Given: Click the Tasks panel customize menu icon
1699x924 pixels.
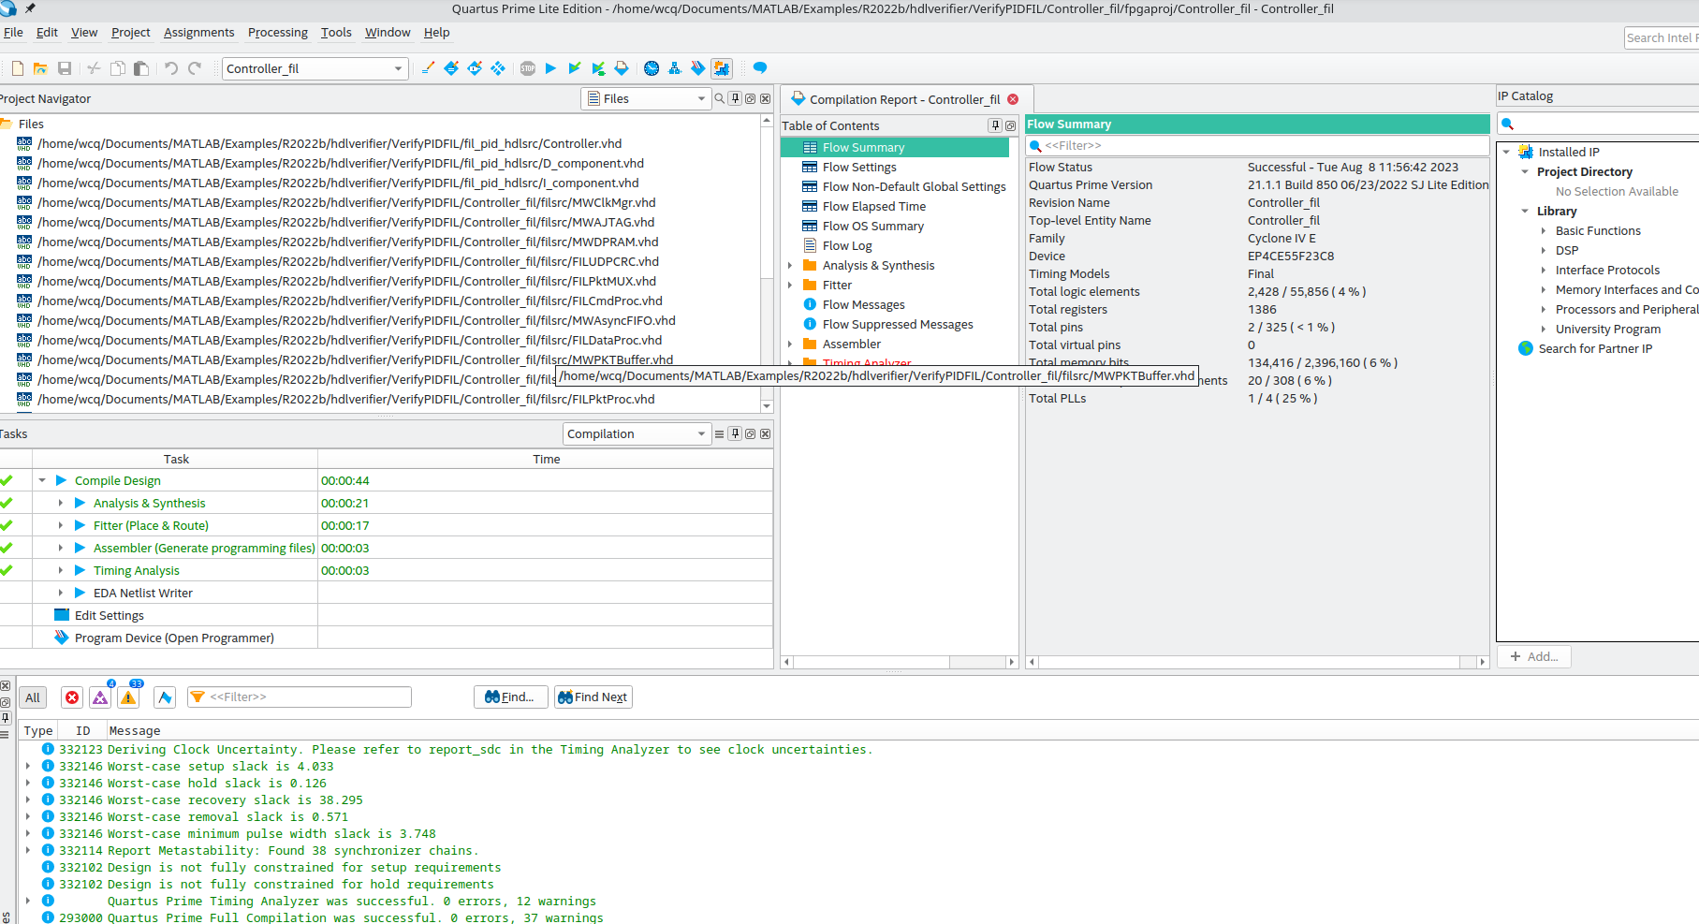Looking at the screenshot, I should [719, 433].
